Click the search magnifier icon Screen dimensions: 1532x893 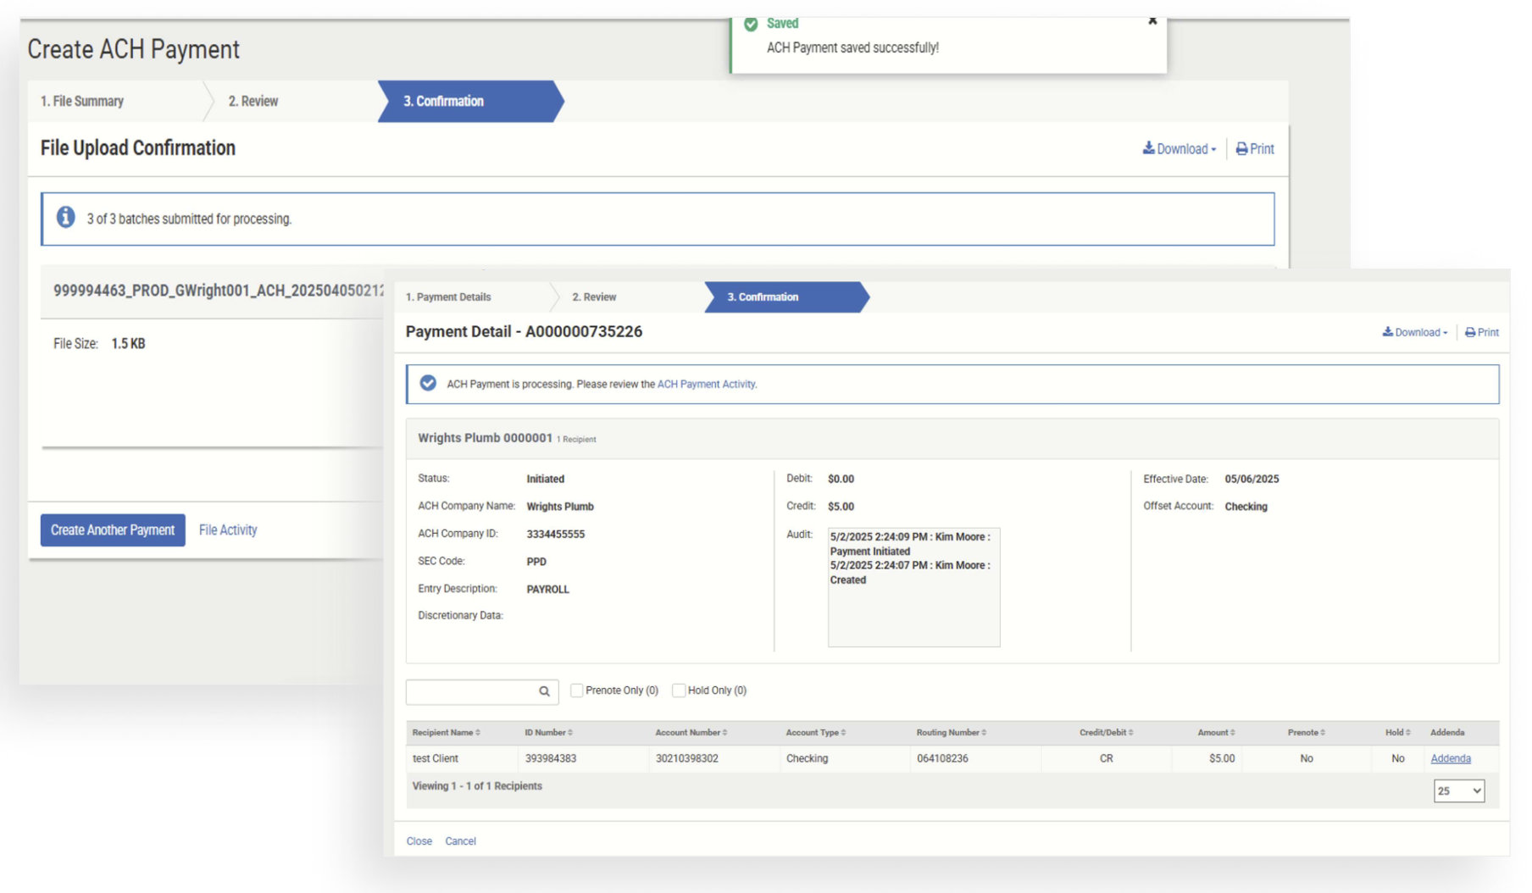click(x=544, y=691)
